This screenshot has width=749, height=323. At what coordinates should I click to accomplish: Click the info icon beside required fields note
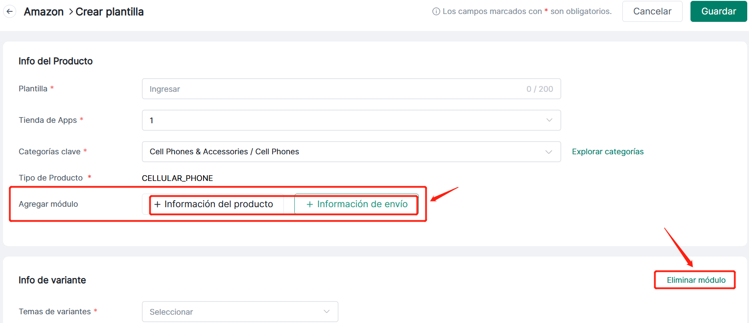(x=436, y=11)
